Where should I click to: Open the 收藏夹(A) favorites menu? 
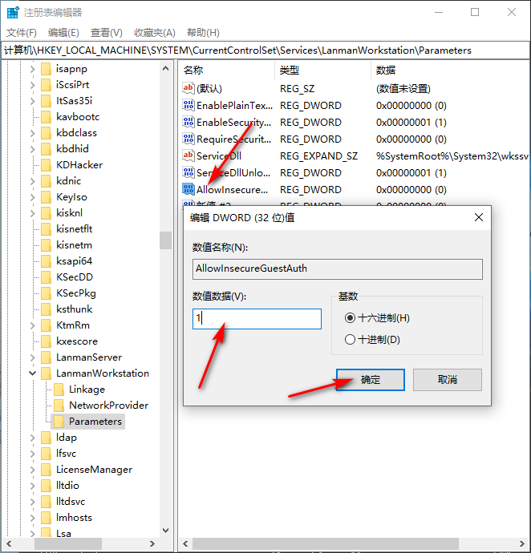tap(154, 32)
